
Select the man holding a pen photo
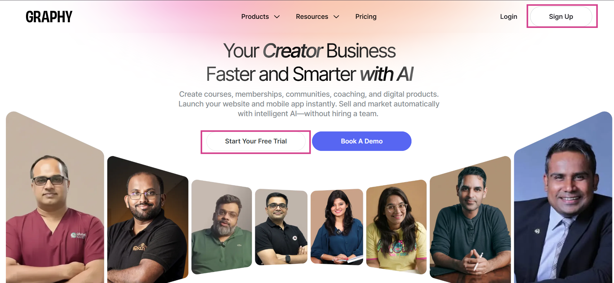coord(470,219)
